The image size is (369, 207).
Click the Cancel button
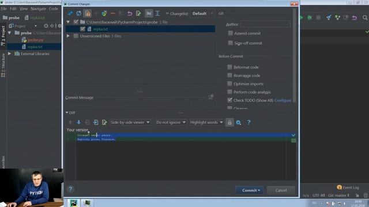coord(281,190)
